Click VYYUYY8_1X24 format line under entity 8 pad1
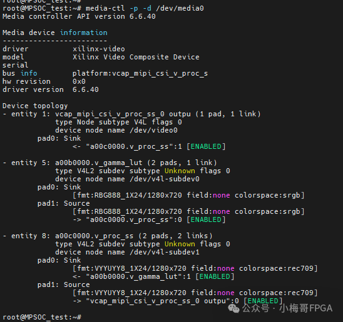343x322 pixels. point(195,293)
